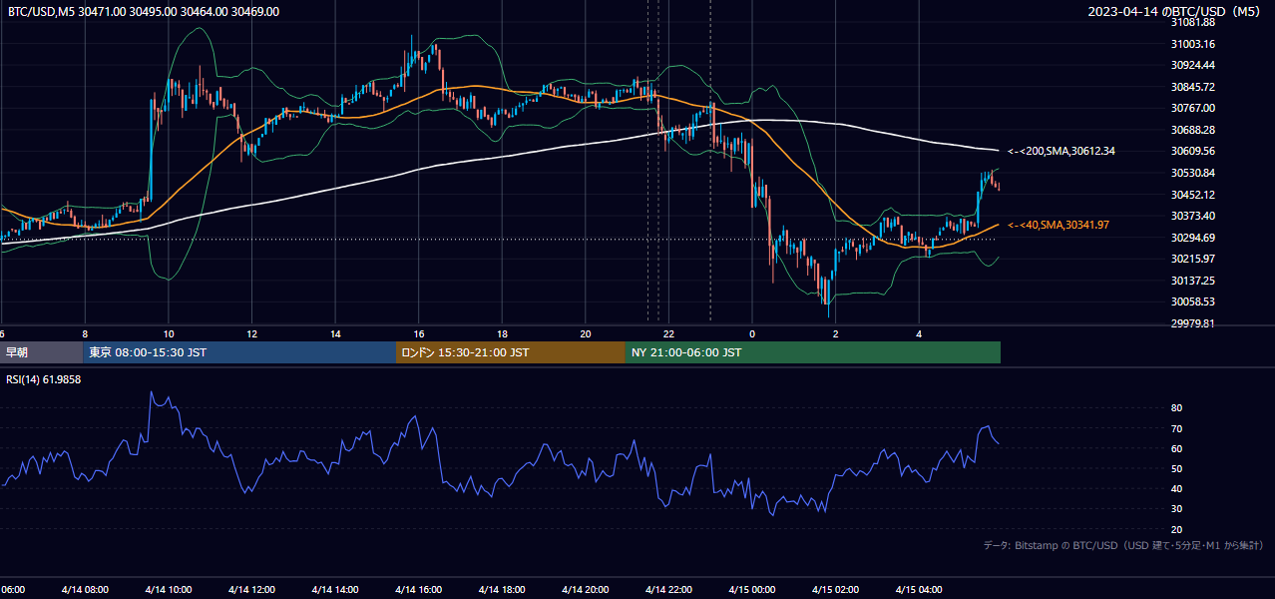1275x599 pixels.
Task: Click RSI axis level 50
Action: point(1176,468)
